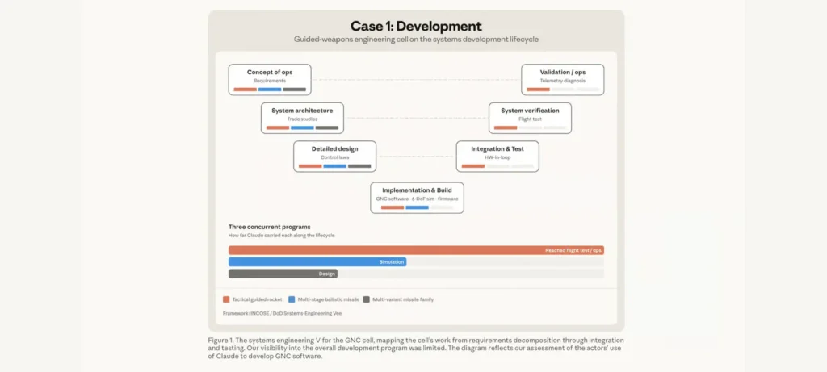Click the blue Simulation progress bar
This screenshot has width=827, height=372.
317,262
